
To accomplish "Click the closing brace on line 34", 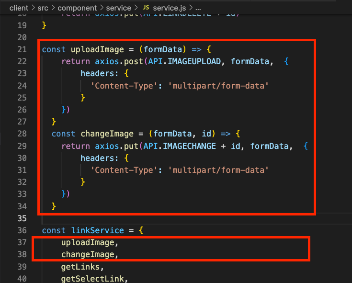I will pos(54,206).
